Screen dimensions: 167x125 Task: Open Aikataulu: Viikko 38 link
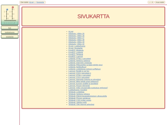click(x=76, y=40)
